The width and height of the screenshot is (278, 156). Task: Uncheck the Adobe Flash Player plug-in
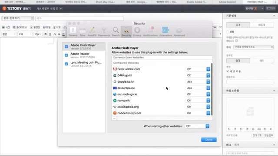pyautogui.click(x=66, y=46)
